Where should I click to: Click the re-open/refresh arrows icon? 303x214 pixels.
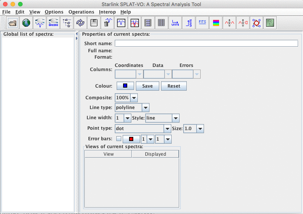81,23
